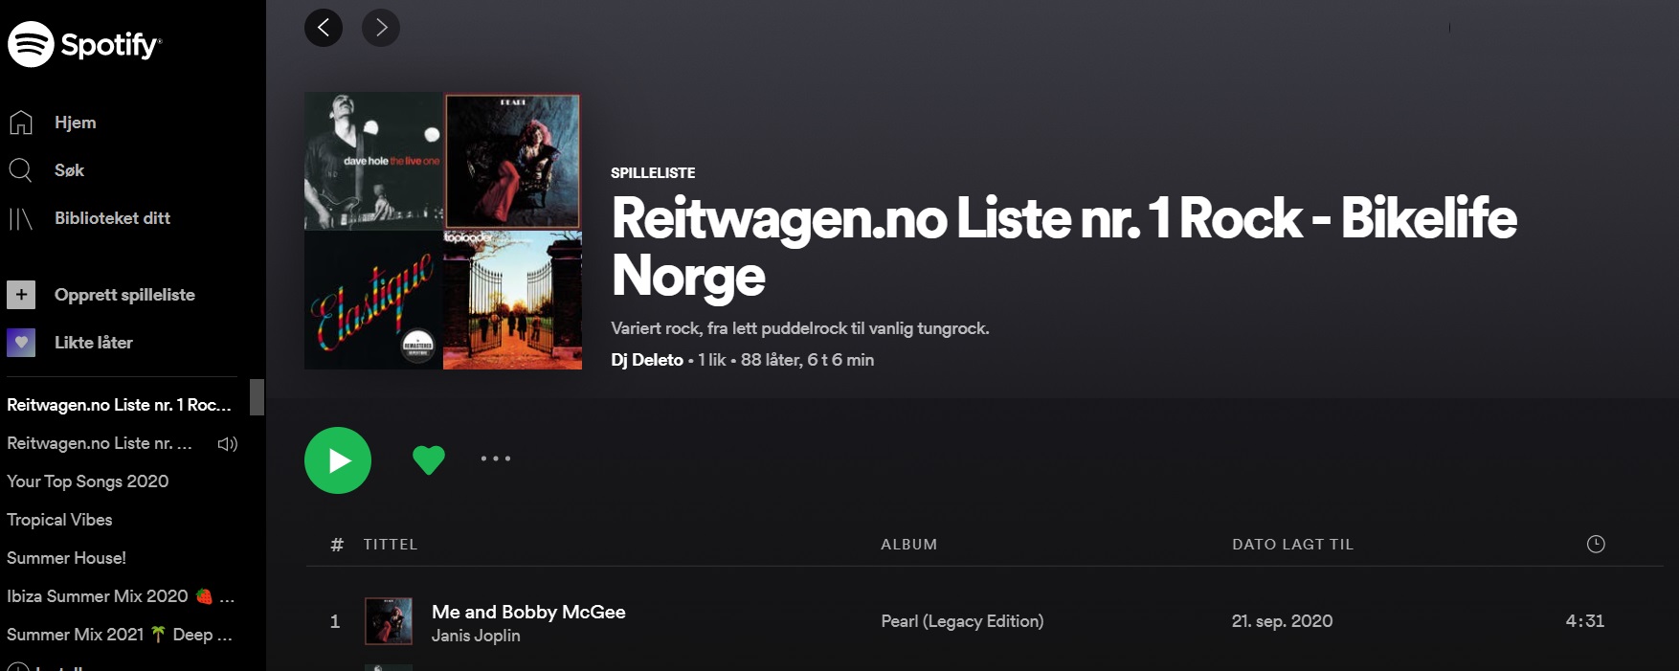1679x671 pixels.
Task: Open the Janis Joplin artist link
Action: 476,636
